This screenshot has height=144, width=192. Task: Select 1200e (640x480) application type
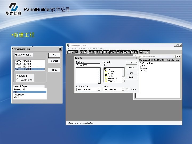click(30, 64)
